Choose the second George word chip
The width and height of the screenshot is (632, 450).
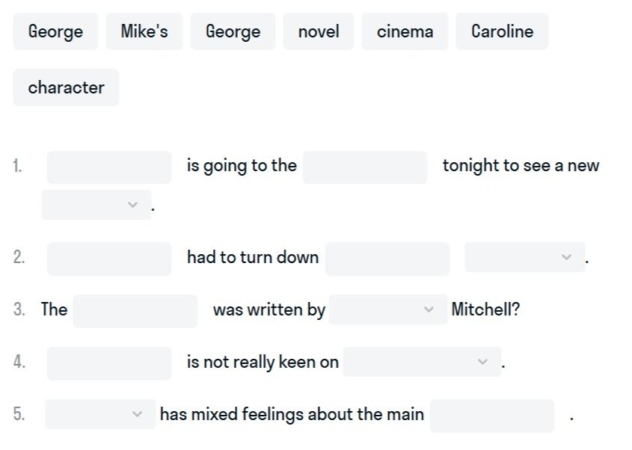pos(233,31)
